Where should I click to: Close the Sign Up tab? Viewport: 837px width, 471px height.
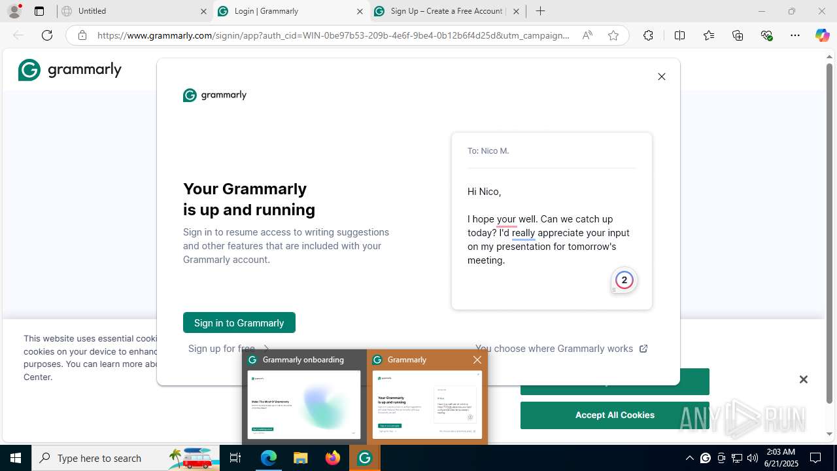click(x=516, y=11)
